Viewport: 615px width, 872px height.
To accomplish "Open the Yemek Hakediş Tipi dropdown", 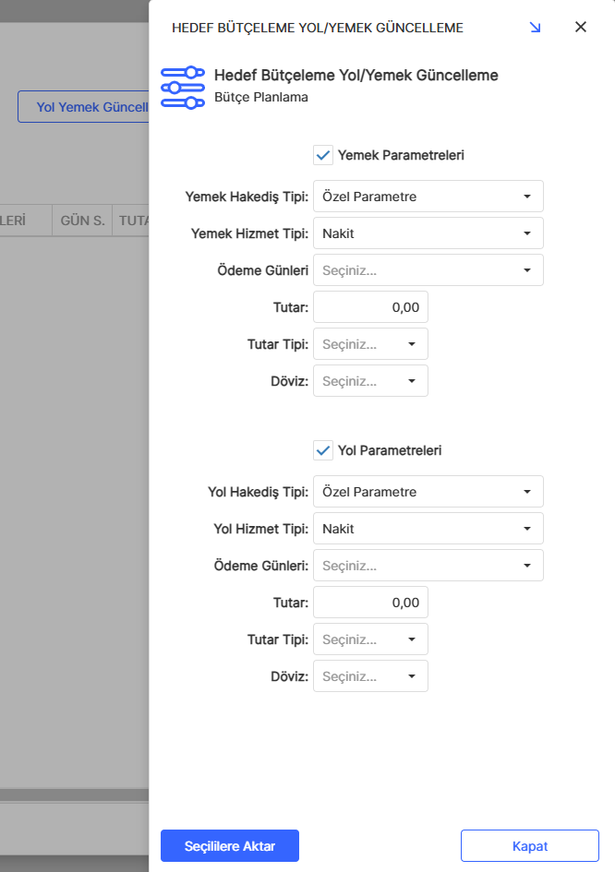I will pyautogui.click(x=428, y=197).
